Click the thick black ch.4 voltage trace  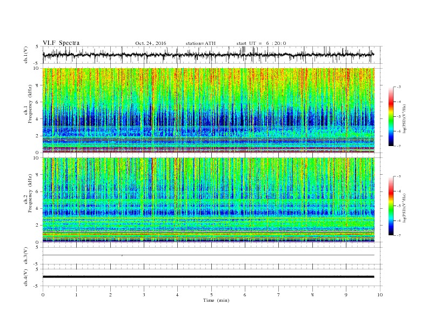tap(208, 277)
